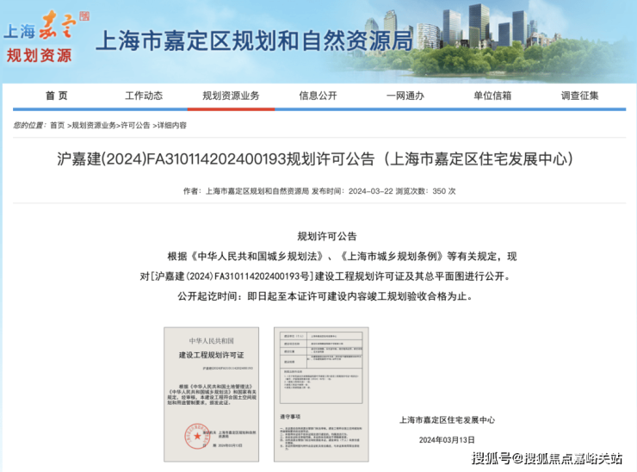Click the 上海嘉定规划资源 logo
The width and height of the screenshot is (637, 472).
pos(45,37)
